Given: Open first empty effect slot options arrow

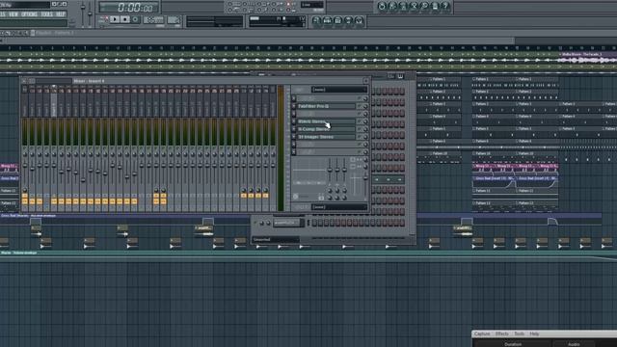Looking at the screenshot, I should click(x=294, y=98).
